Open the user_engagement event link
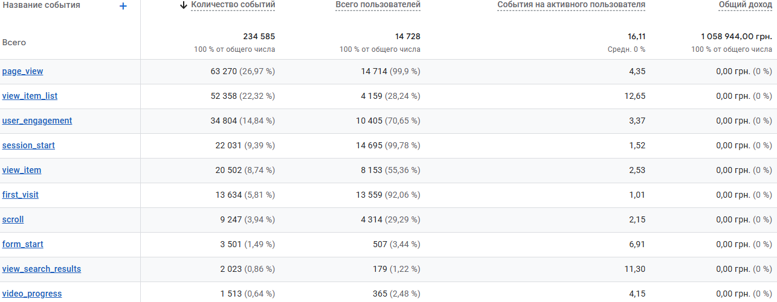This screenshot has height=302, width=777. (x=37, y=121)
